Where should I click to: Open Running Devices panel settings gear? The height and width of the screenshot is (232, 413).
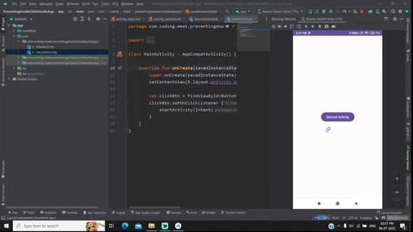(394, 19)
